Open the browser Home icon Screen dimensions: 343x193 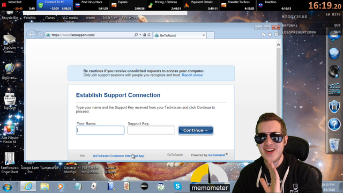[x=263, y=34]
